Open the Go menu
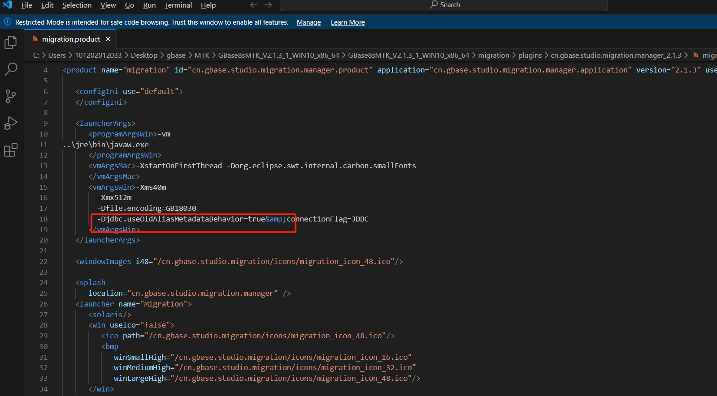Screen dimensions: 717x396 [130, 5]
